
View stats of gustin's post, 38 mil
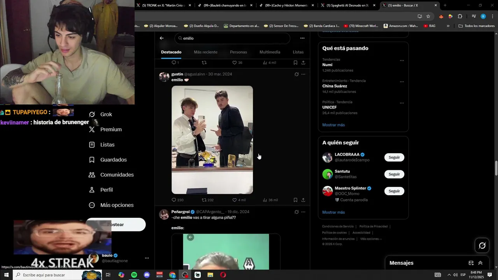[270, 200]
